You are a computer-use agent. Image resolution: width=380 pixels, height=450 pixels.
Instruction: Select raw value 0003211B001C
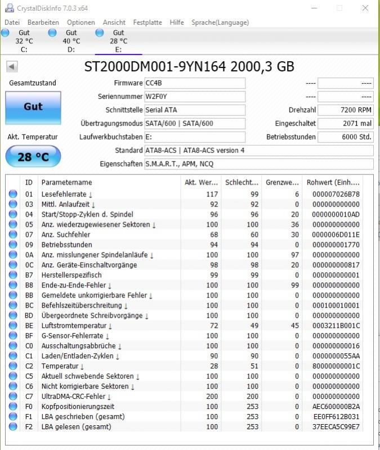click(336, 326)
